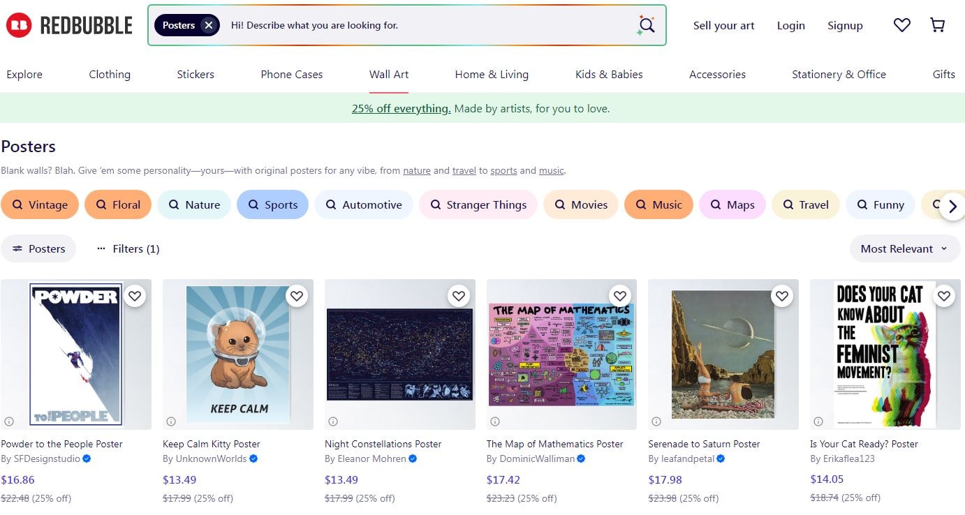Open the Stickers navigation menu
Viewport: 965px width, 515px height.
click(x=195, y=74)
